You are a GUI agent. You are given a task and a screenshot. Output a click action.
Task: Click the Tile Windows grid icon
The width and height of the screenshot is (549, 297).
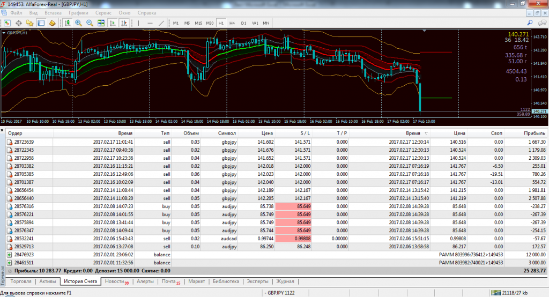tap(101, 23)
